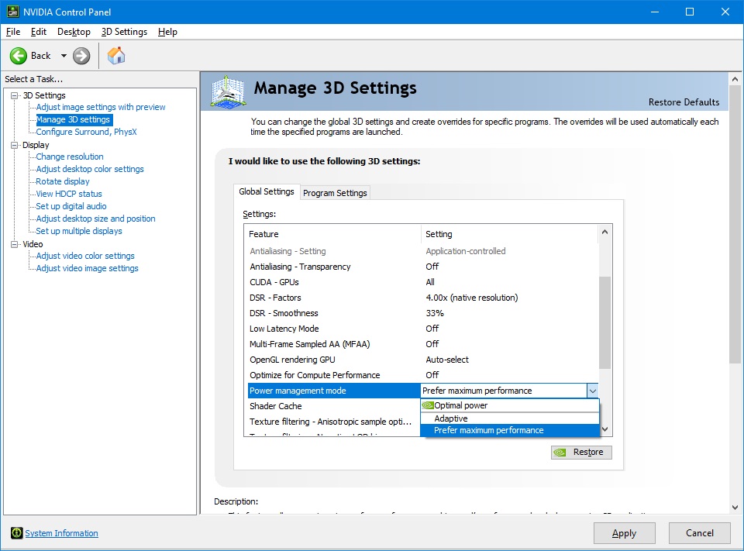Click the System Information icon
The image size is (744, 551).
(x=16, y=533)
